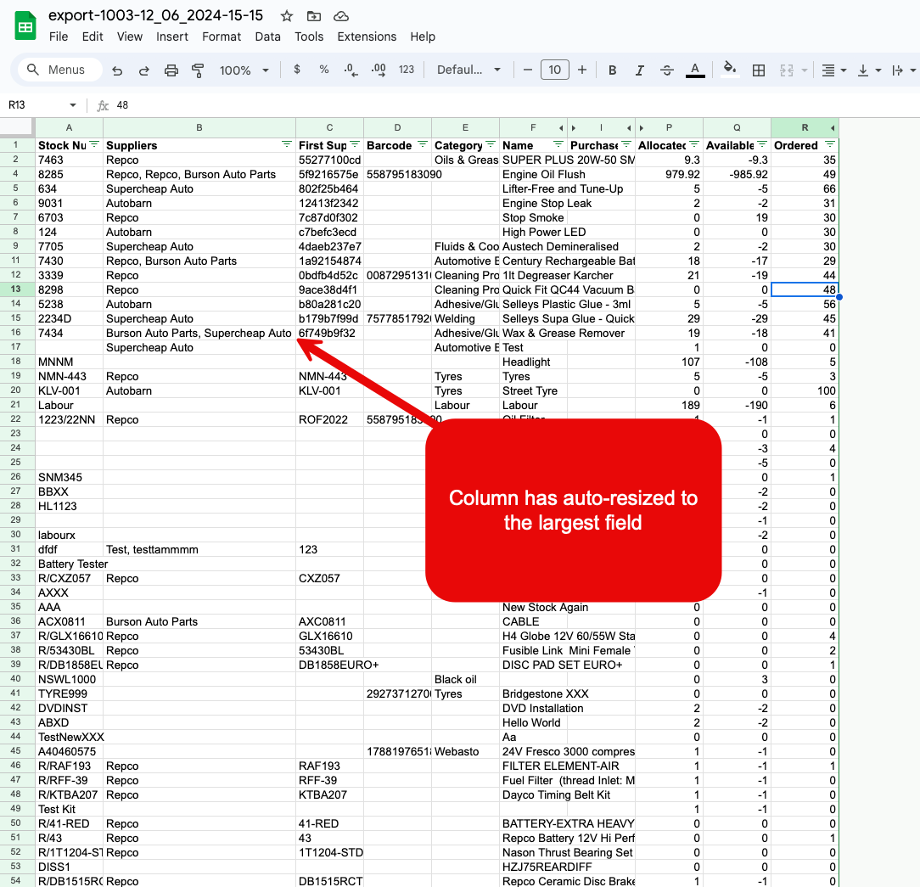The width and height of the screenshot is (920, 887).
Task: Toggle strikethrough formatting
Action: 667,70
